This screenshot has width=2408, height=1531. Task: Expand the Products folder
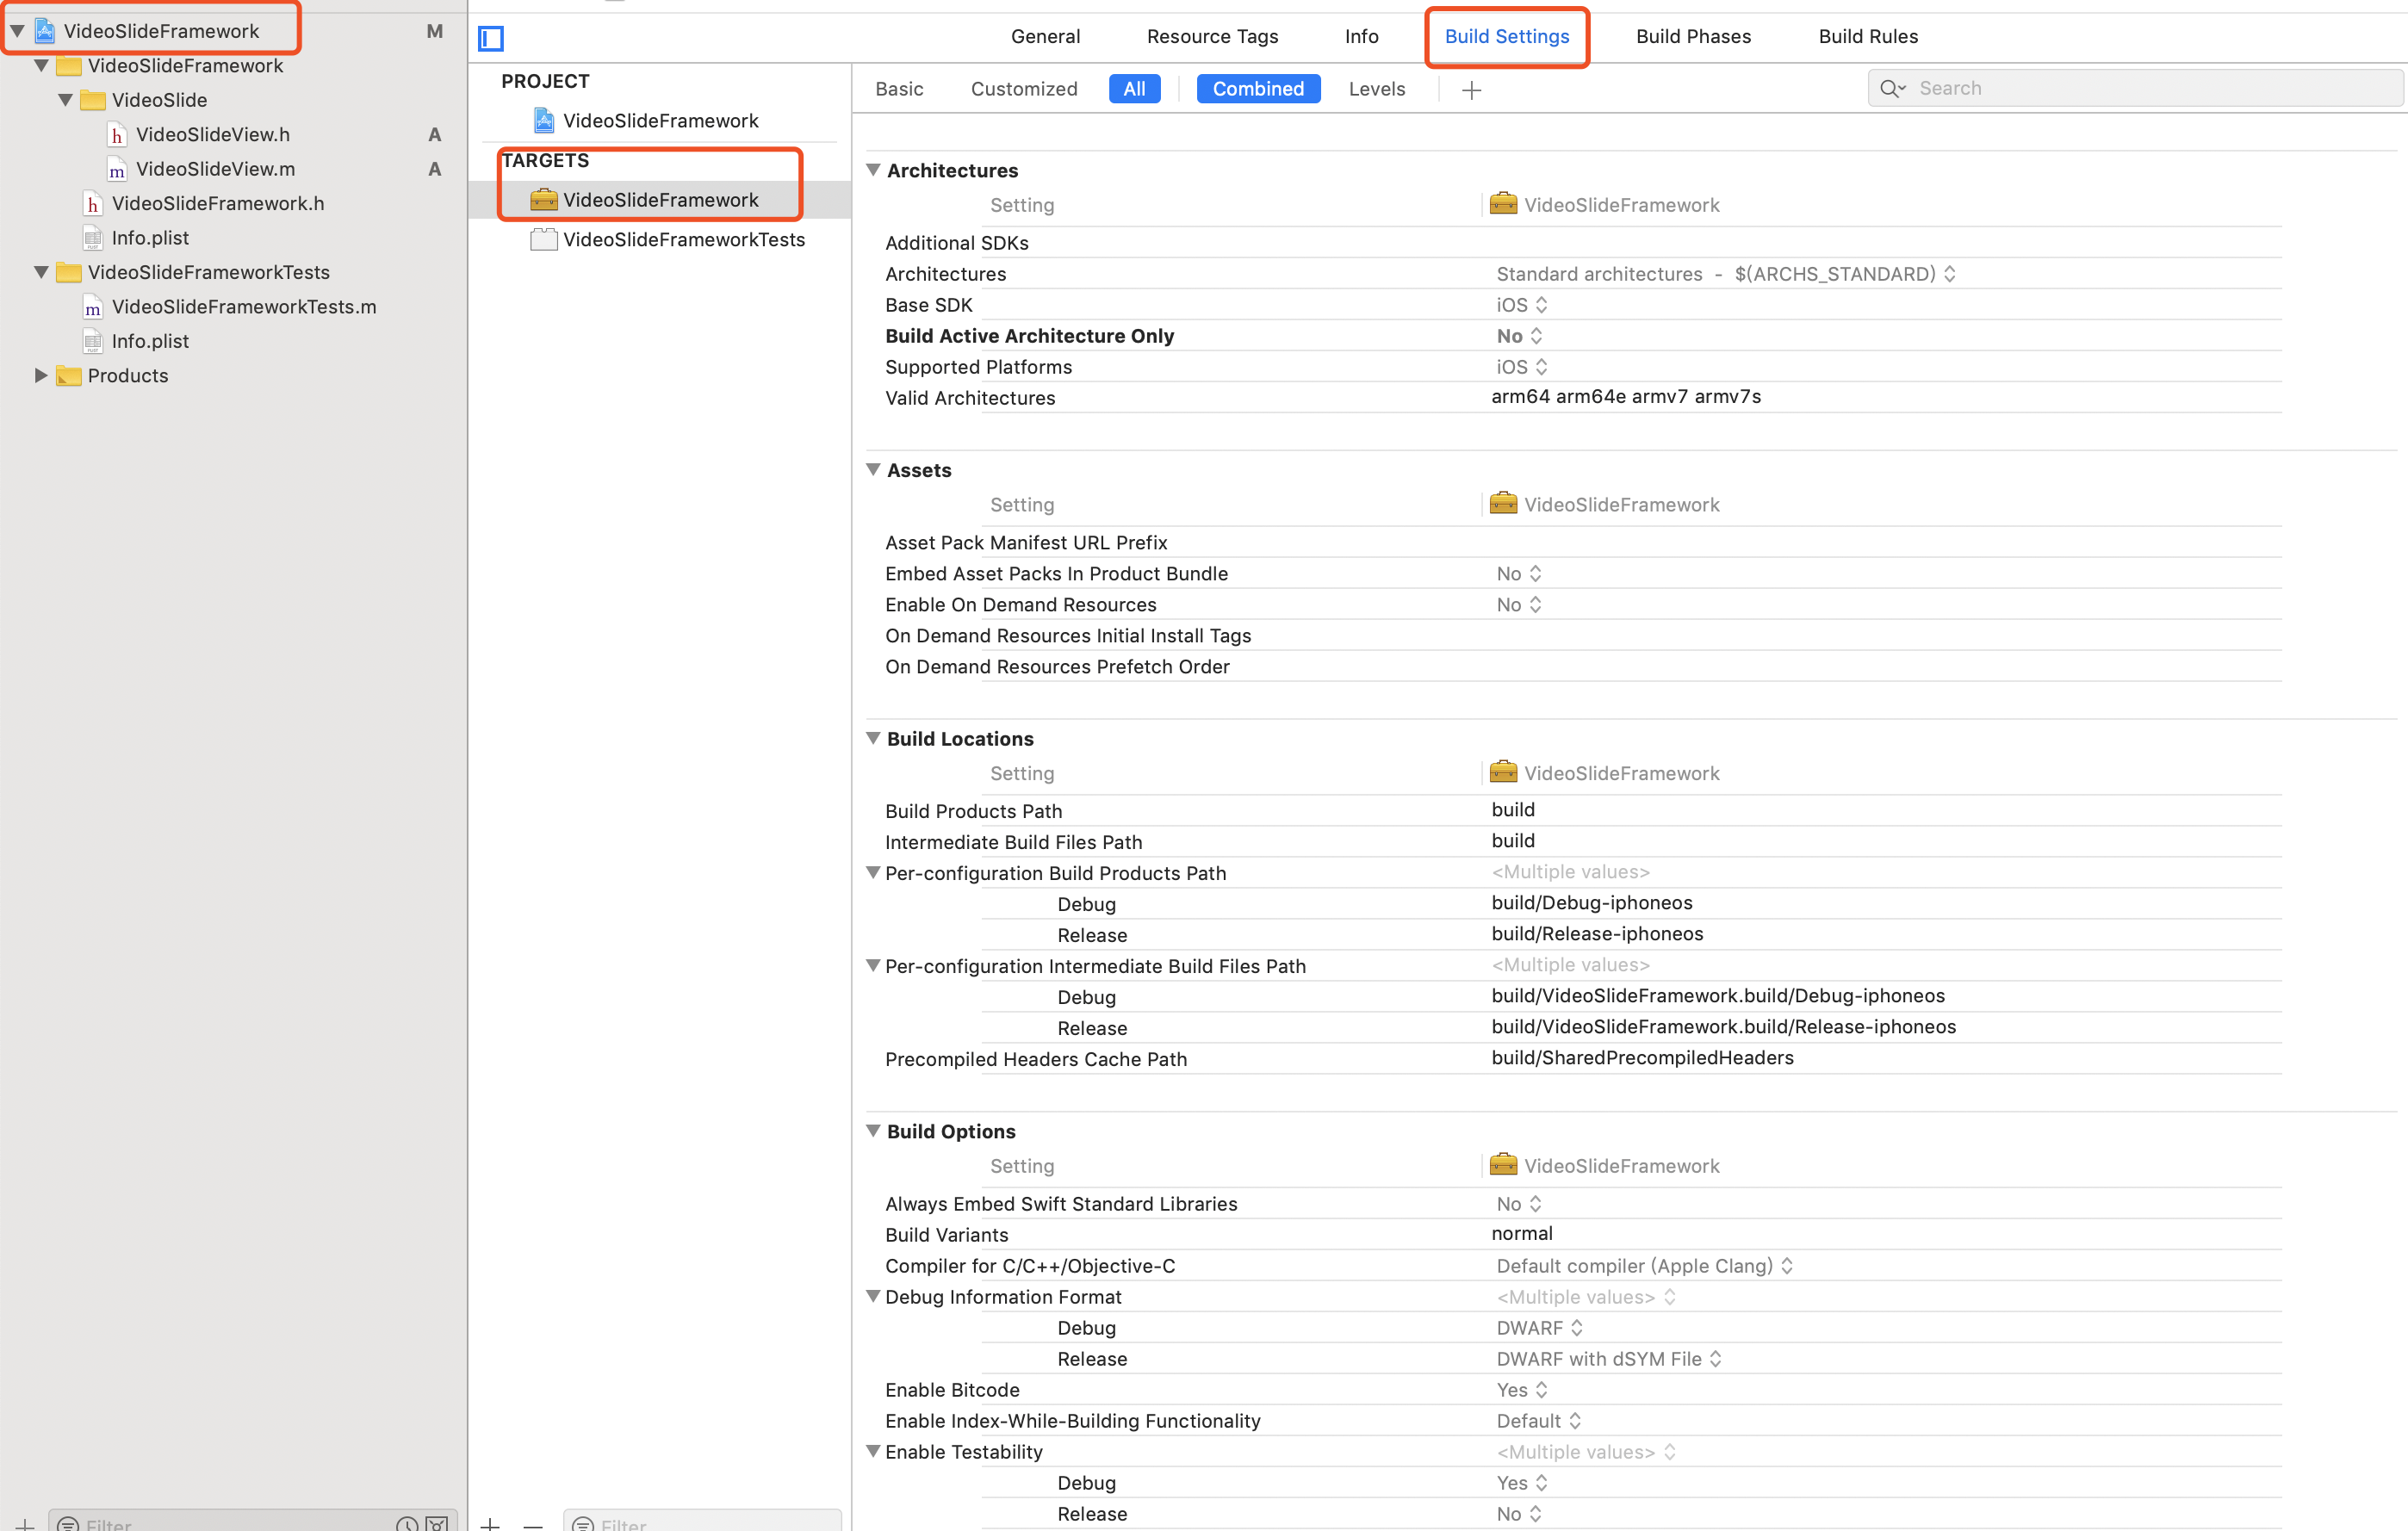[41, 375]
